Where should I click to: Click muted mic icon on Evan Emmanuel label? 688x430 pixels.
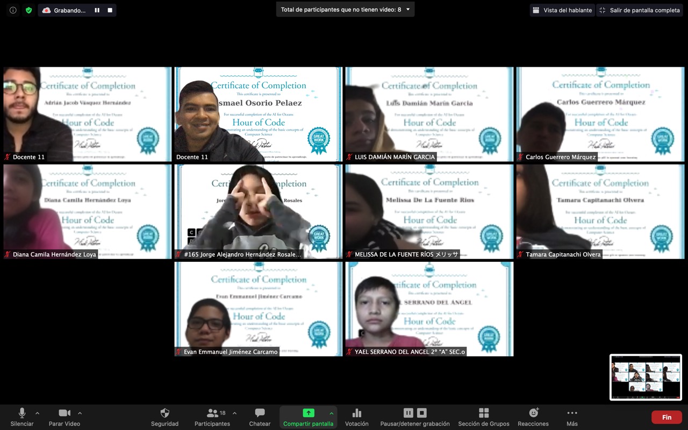[178, 352]
